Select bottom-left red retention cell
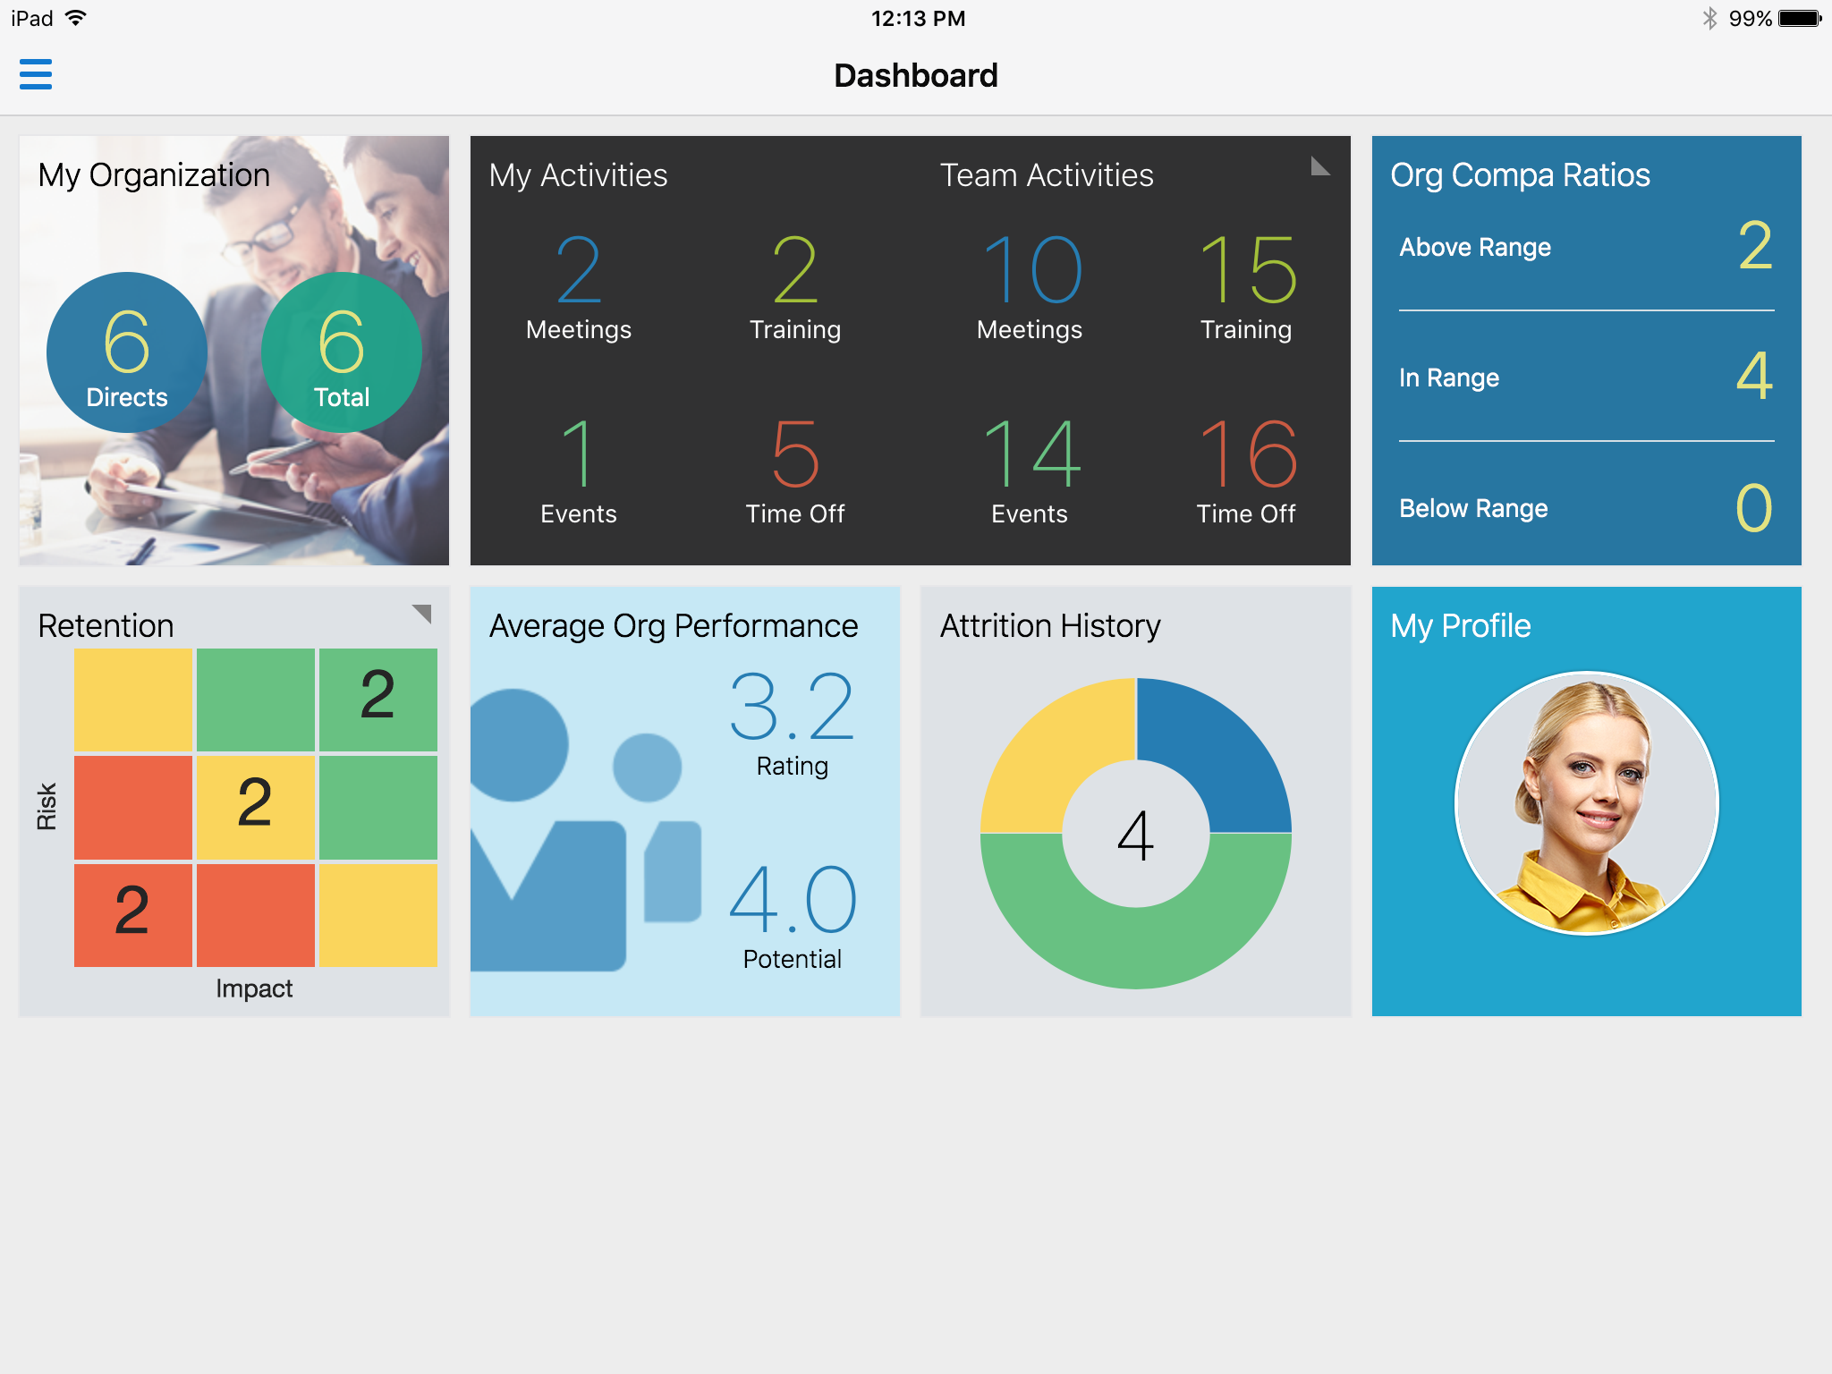Image resolution: width=1832 pixels, height=1374 pixels. click(x=132, y=913)
